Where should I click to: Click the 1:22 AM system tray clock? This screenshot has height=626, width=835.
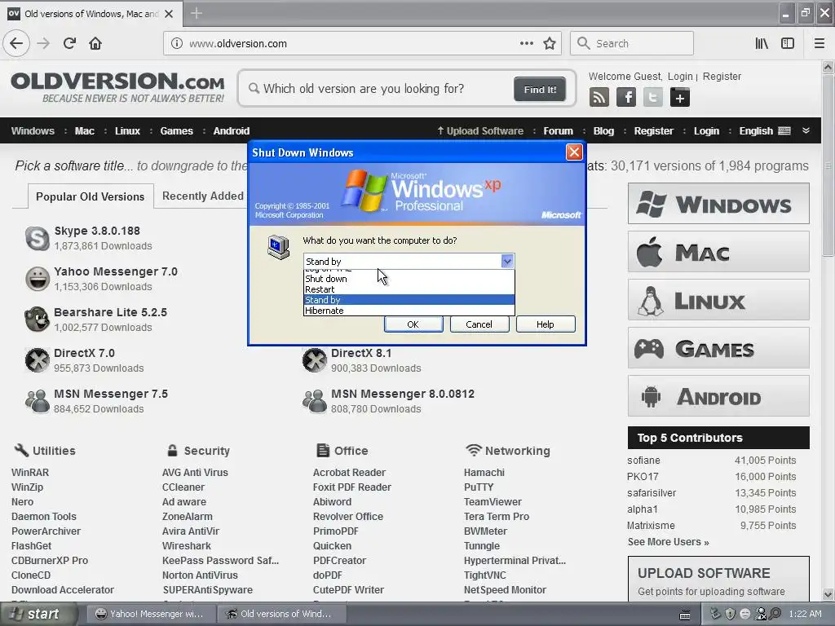(x=805, y=615)
